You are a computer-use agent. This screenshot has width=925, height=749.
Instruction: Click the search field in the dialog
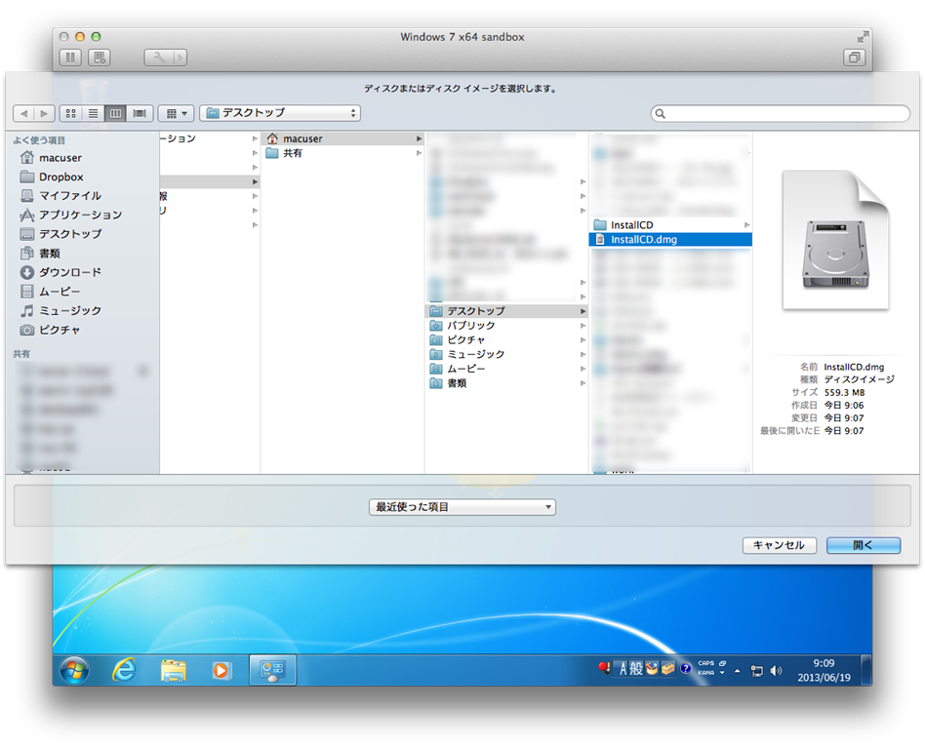(x=781, y=113)
